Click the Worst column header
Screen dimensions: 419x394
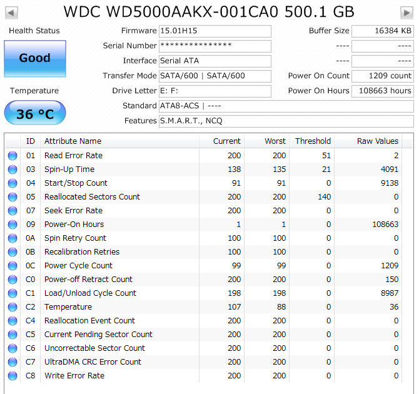tap(266, 141)
